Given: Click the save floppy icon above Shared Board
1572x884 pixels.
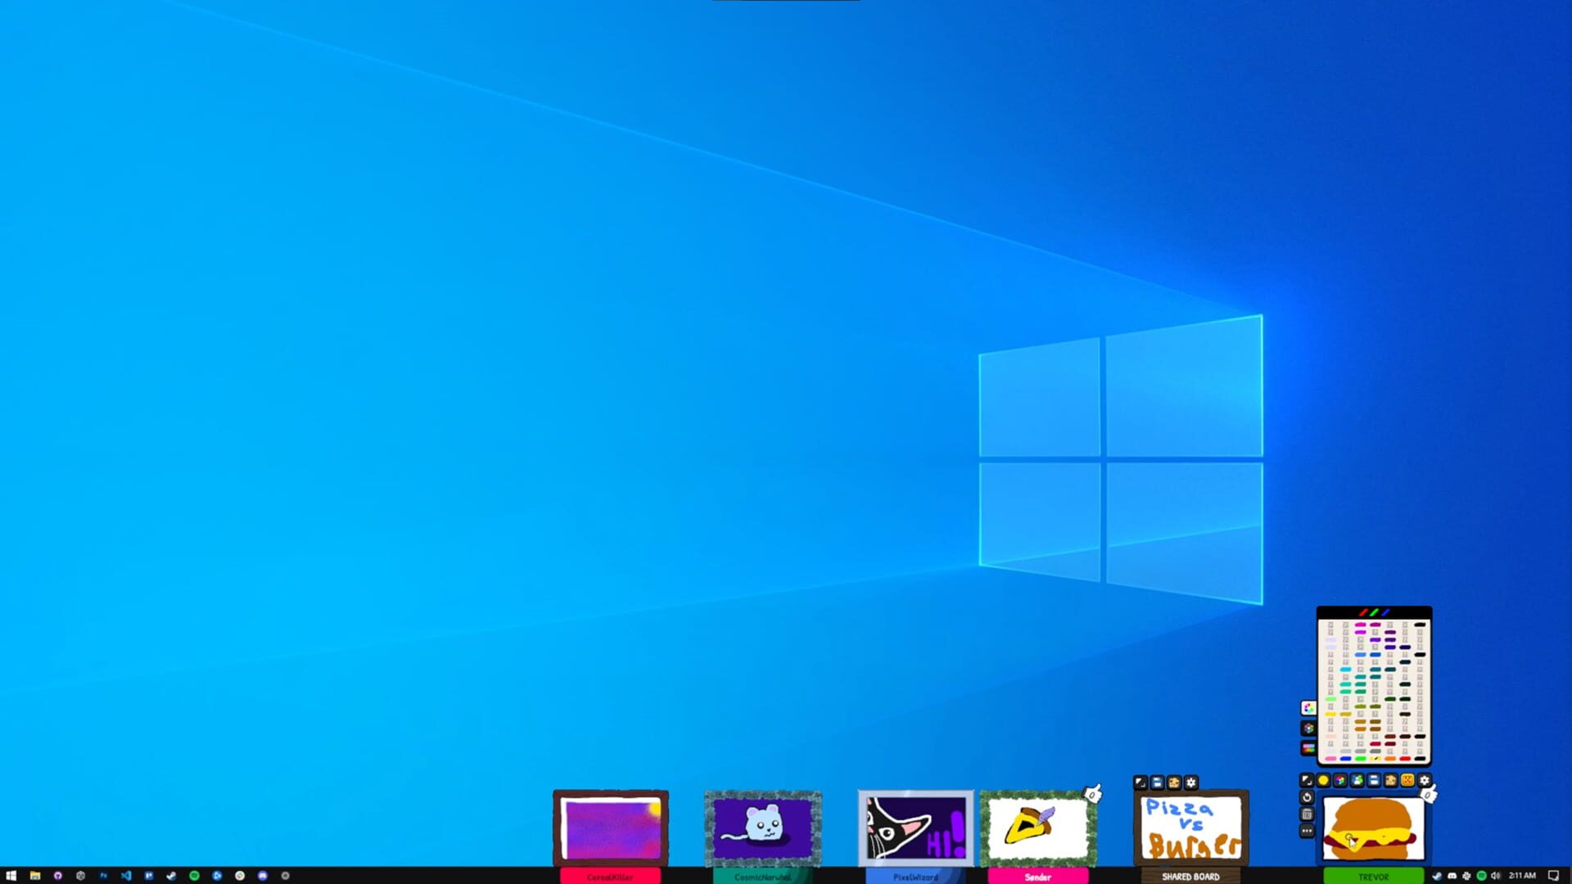Looking at the screenshot, I should 1157,783.
